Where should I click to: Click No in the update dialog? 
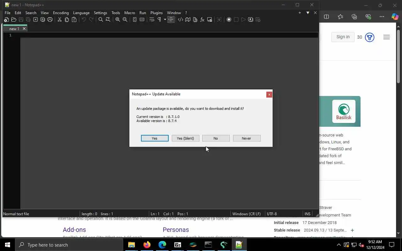pyautogui.click(x=216, y=138)
